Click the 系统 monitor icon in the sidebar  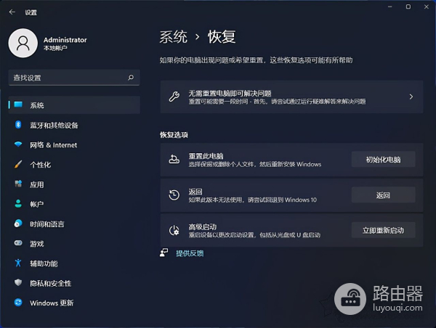[18, 104]
